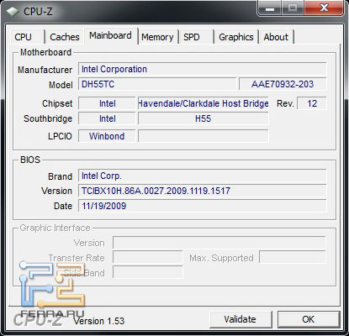The width and height of the screenshot is (349, 336).
Task: Click the CPU-Z title bar icon
Action: pyautogui.click(x=13, y=12)
